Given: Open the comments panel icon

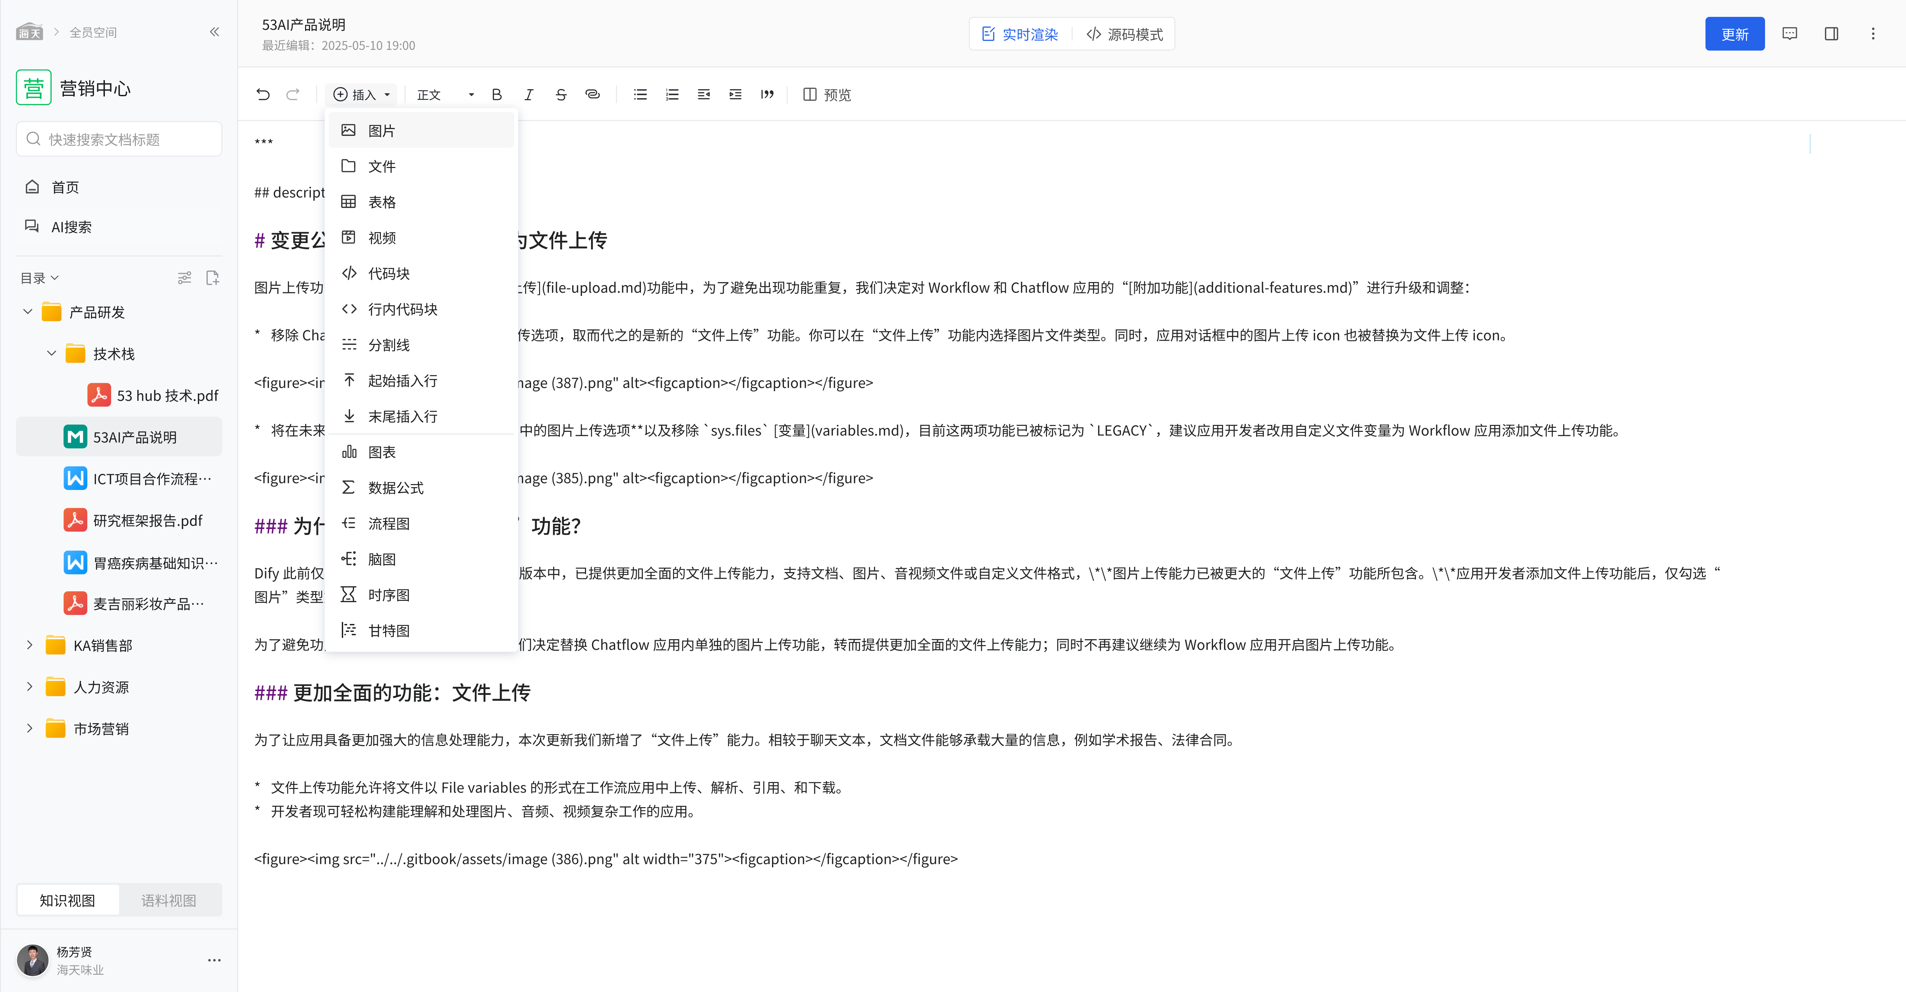Looking at the screenshot, I should [1789, 34].
